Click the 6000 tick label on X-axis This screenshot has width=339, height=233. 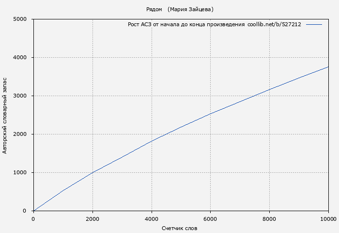pos(211,219)
